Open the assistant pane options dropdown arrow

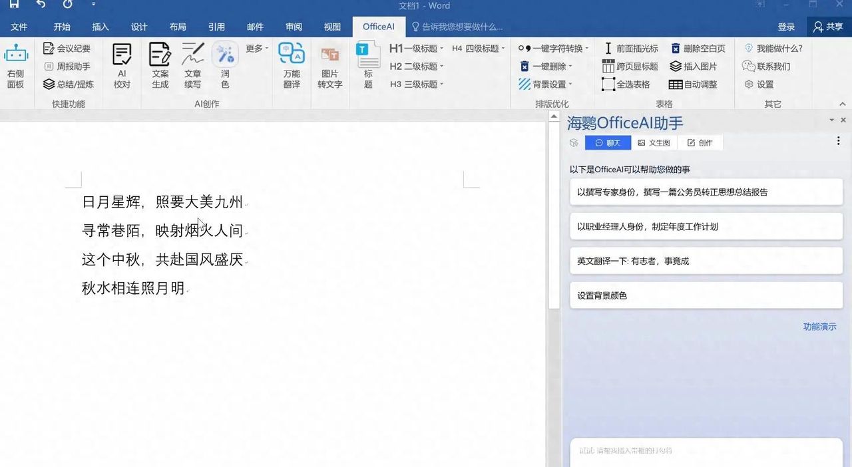(x=831, y=120)
